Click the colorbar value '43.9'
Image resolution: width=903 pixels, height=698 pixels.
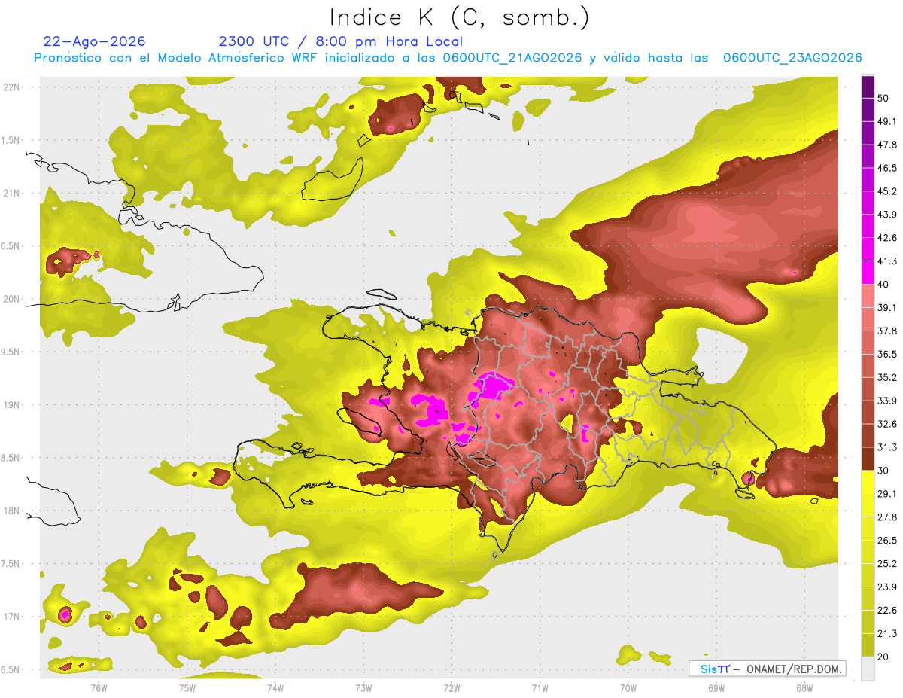tap(886, 215)
